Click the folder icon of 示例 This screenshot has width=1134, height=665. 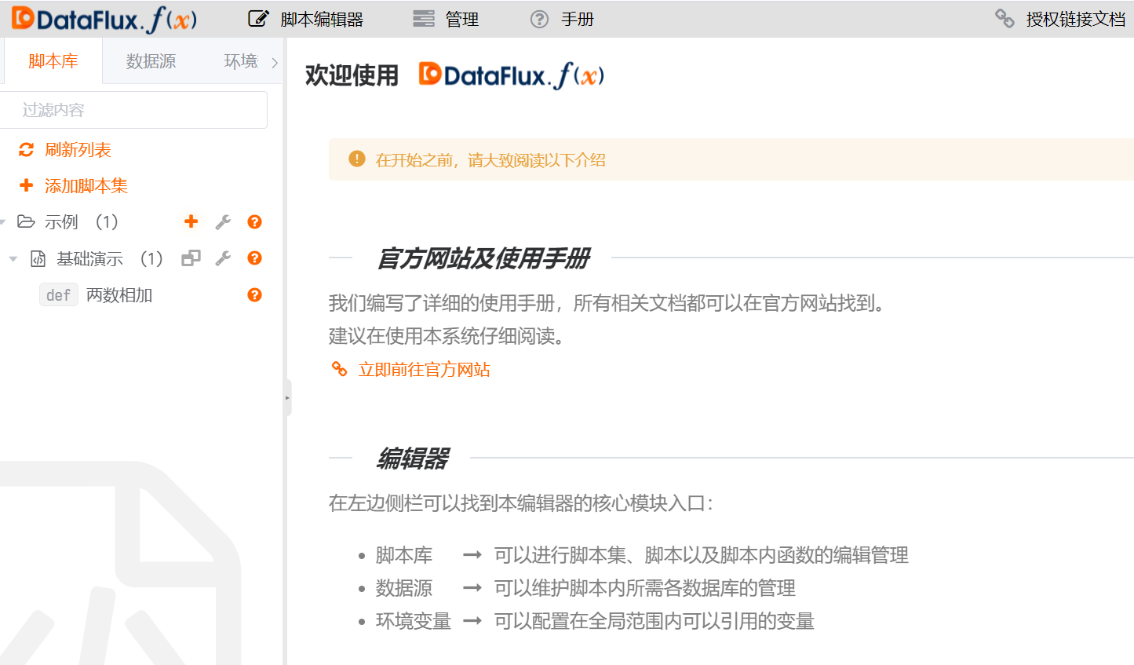[26, 222]
